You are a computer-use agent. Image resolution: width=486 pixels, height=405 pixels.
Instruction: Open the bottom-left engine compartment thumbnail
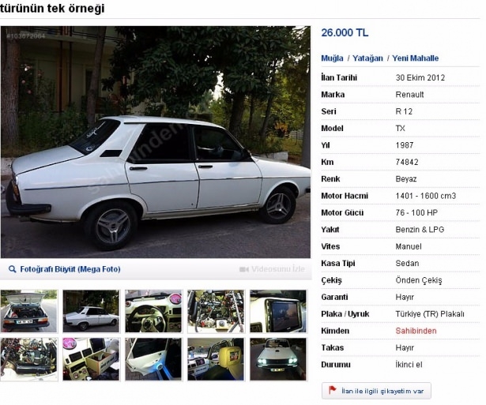[x=29, y=359]
